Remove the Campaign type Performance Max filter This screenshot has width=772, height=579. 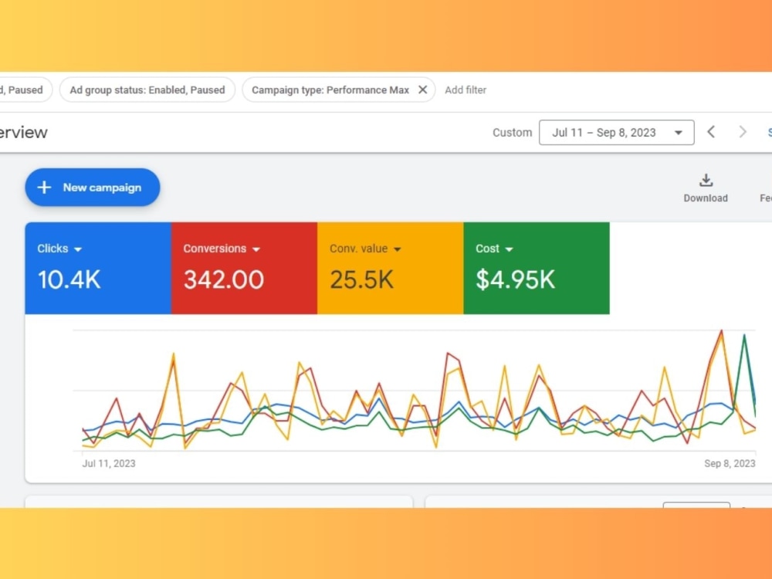pyautogui.click(x=422, y=90)
